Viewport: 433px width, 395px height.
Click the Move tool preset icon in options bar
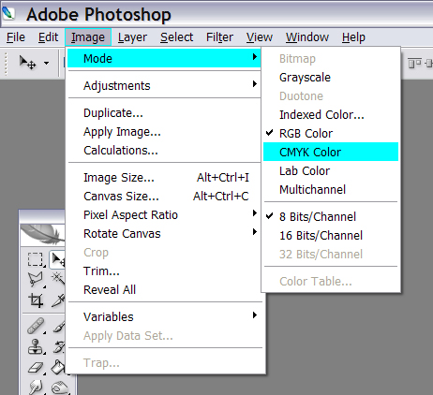tap(27, 63)
